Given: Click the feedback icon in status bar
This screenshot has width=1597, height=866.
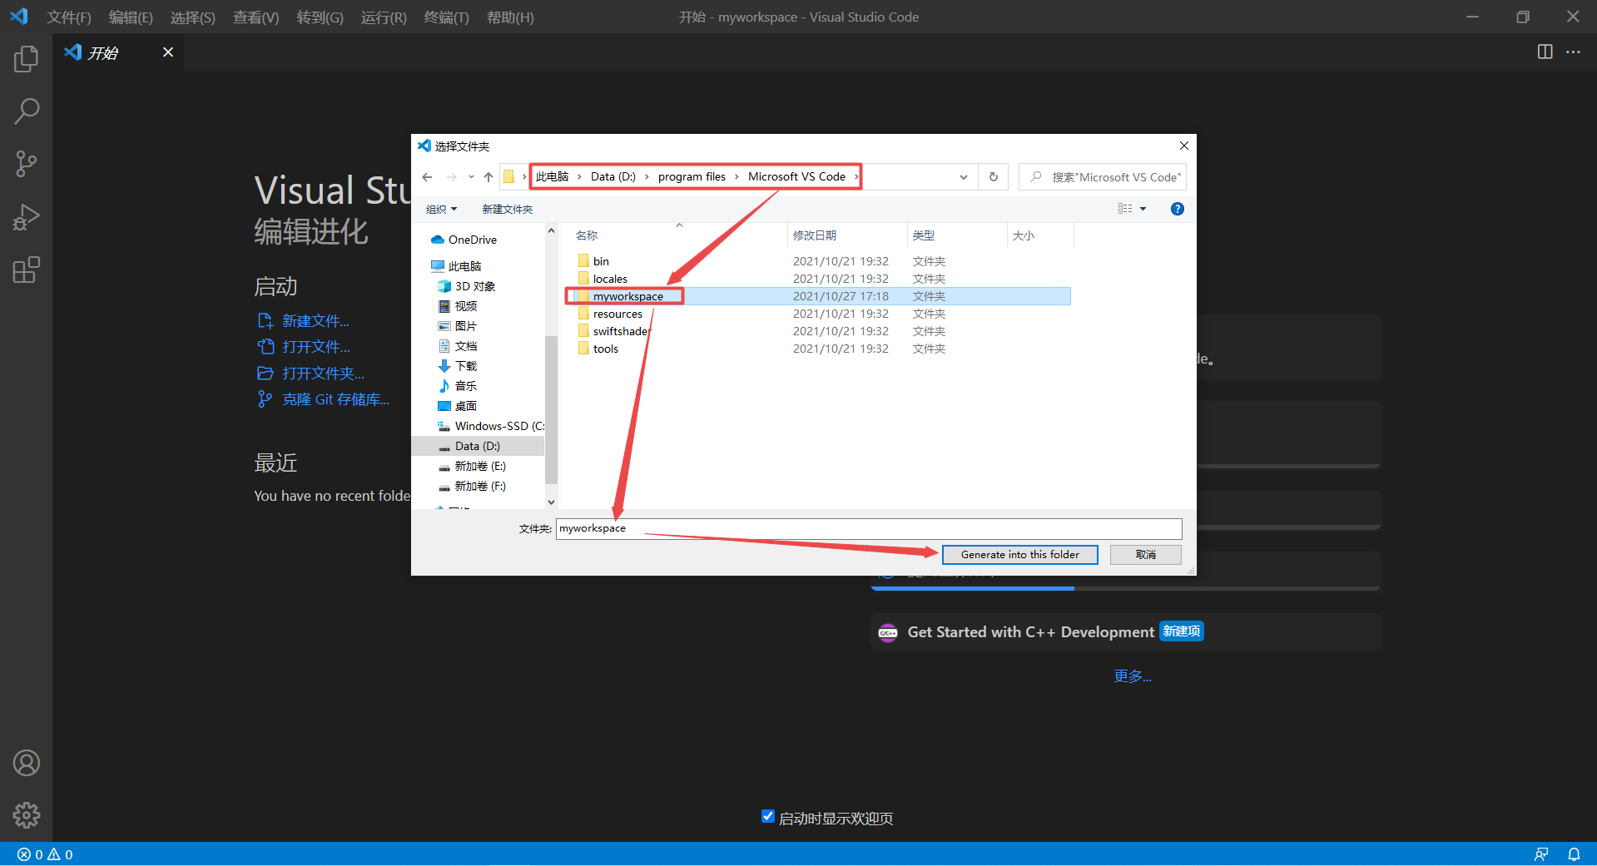Looking at the screenshot, I should coord(1541,854).
